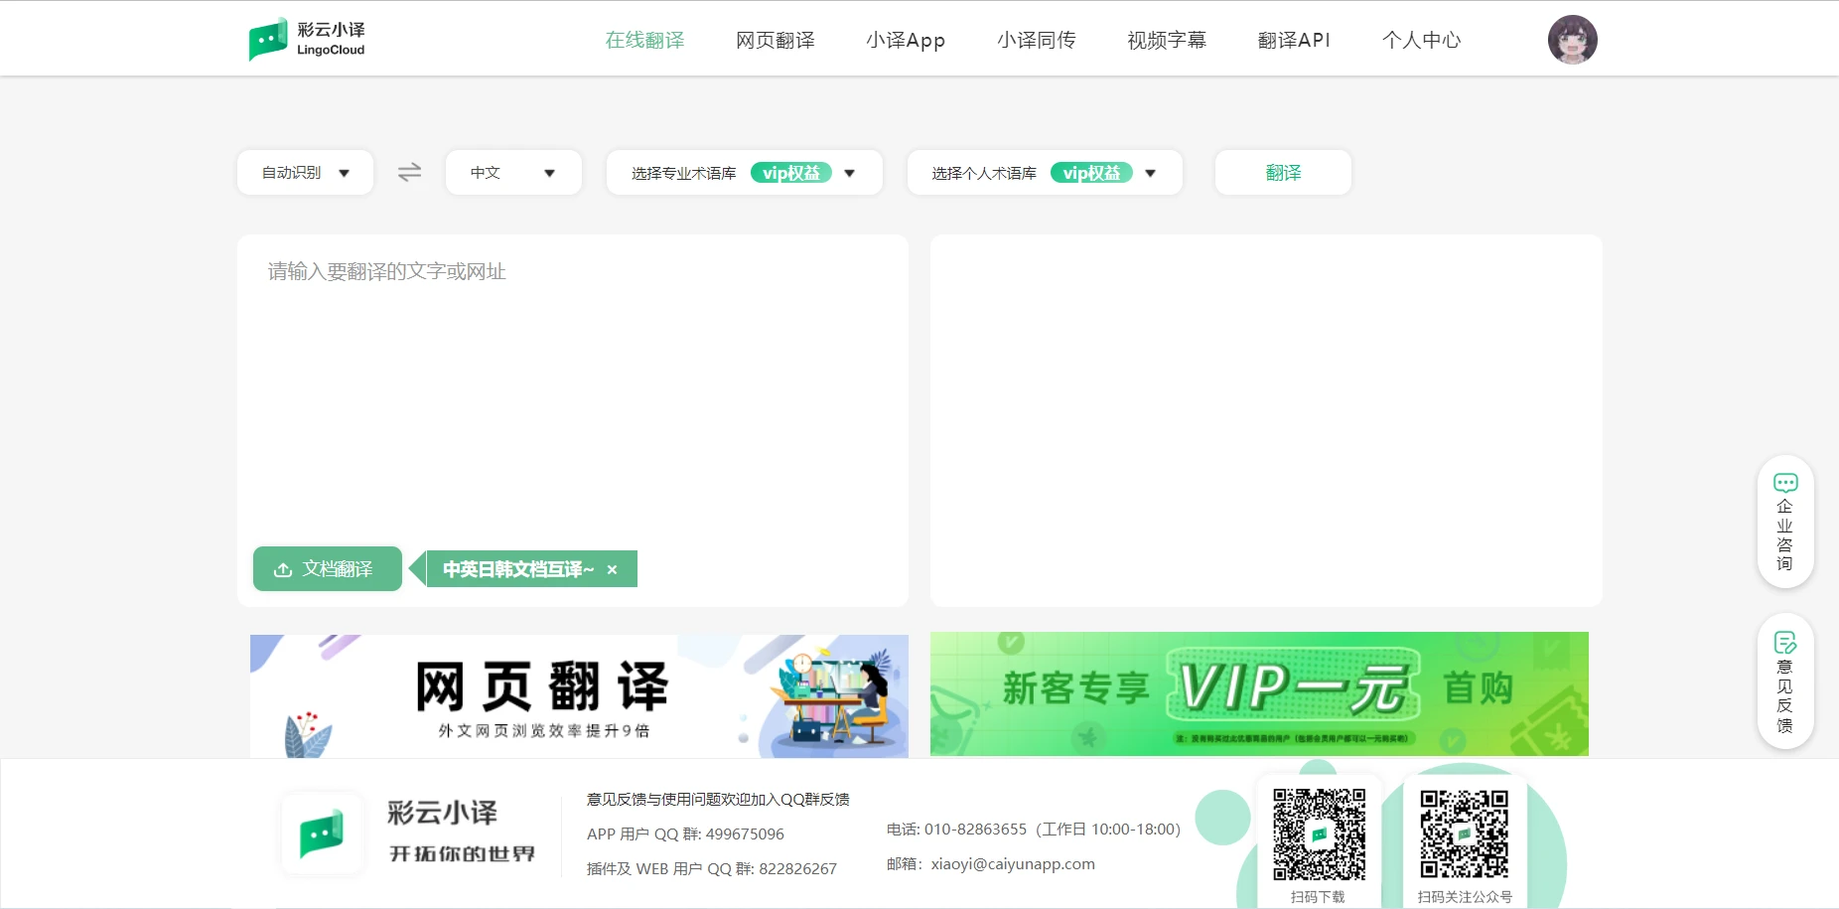Click the app download QR code
The image size is (1839, 909).
1319,834
